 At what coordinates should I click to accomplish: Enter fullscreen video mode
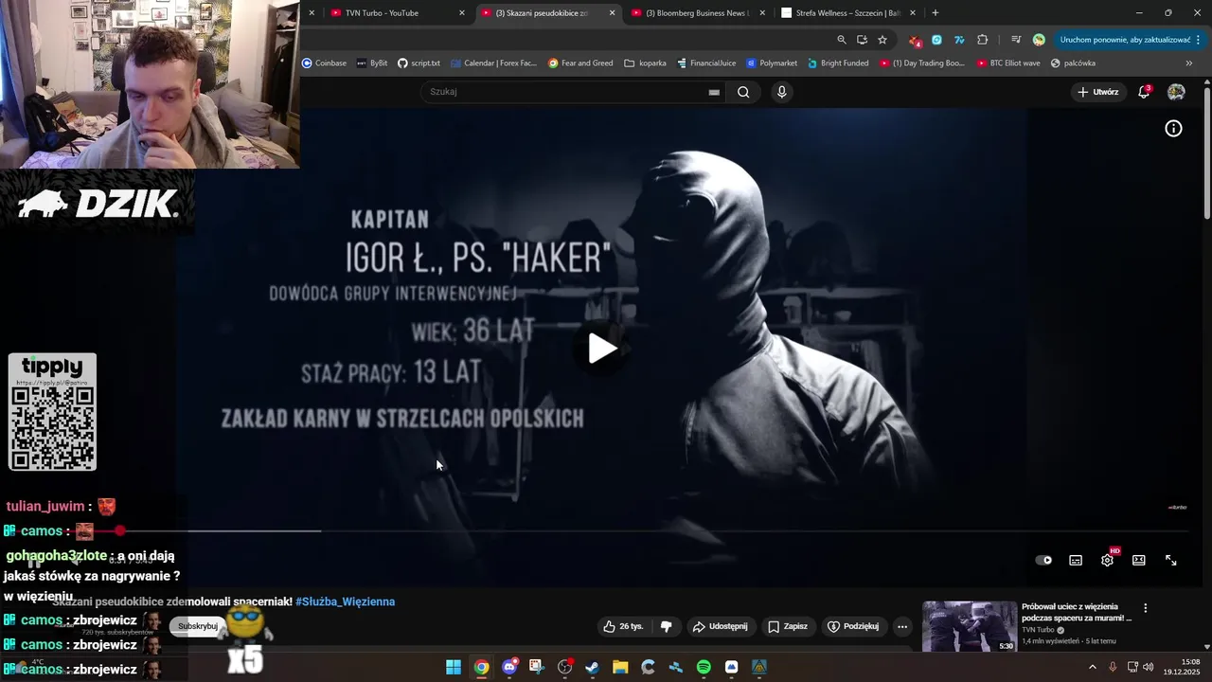pos(1170,560)
